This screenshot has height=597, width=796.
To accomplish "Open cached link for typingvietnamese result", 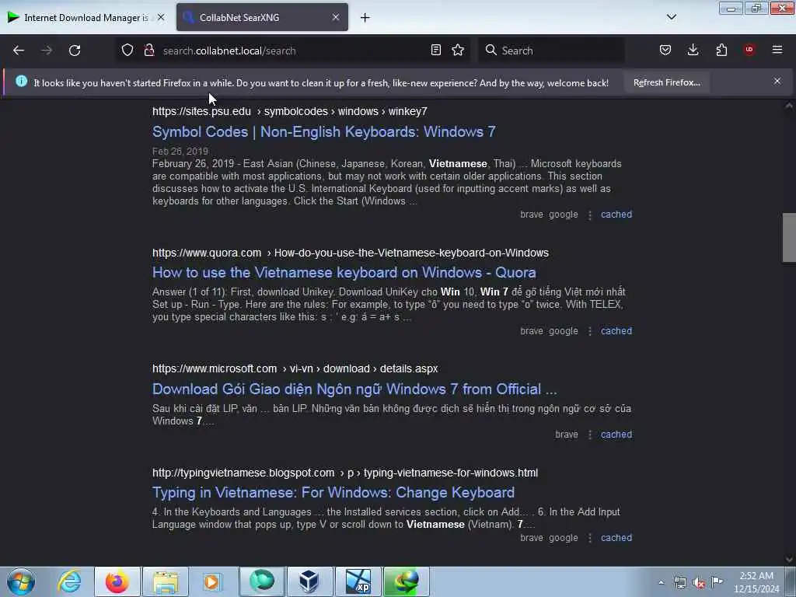I will coord(616,538).
